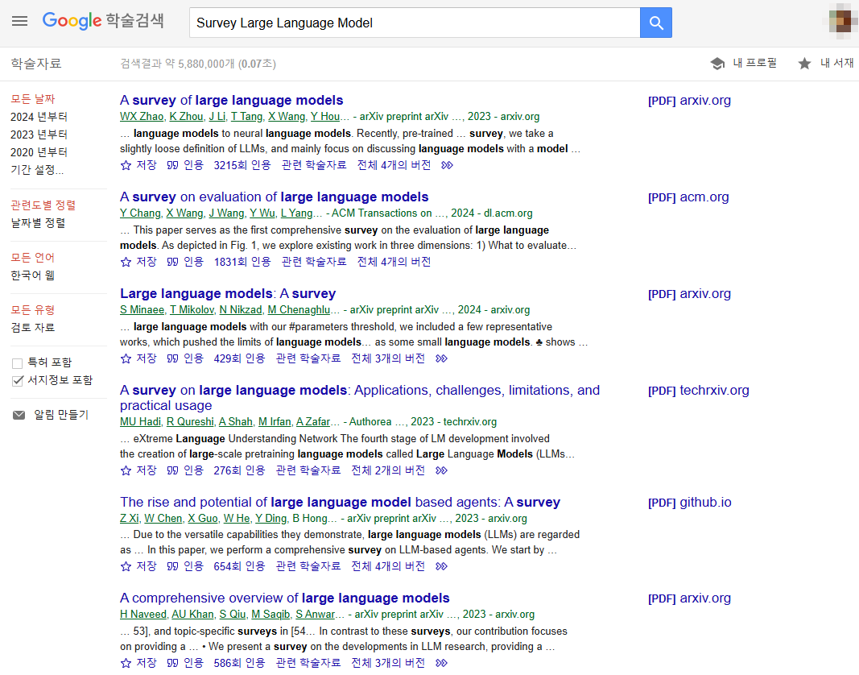This screenshot has height=675, width=859.
Task: Expand more options for 429회 인용 result
Action: (441, 358)
